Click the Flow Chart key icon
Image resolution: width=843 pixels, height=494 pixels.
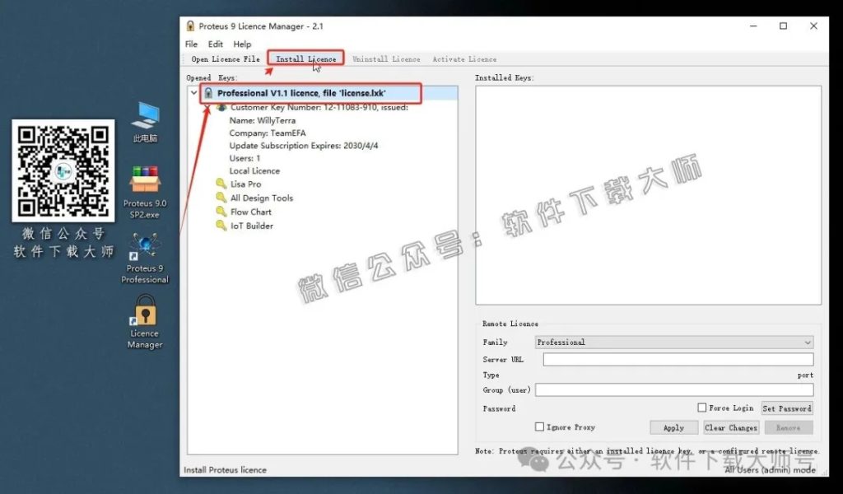click(221, 212)
